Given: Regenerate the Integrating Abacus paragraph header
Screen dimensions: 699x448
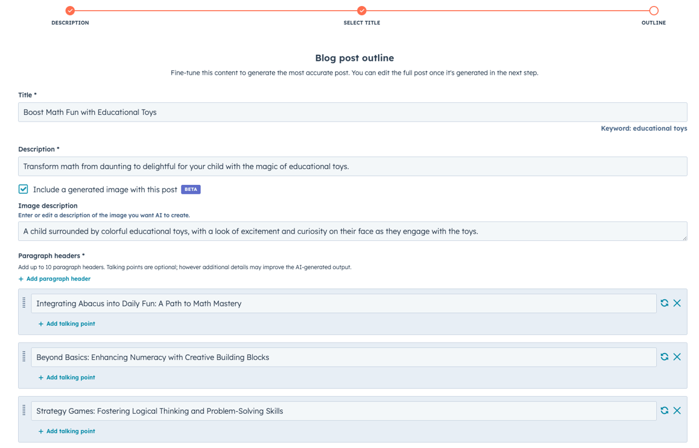Looking at the screenshot, I should tap(664, 303).
